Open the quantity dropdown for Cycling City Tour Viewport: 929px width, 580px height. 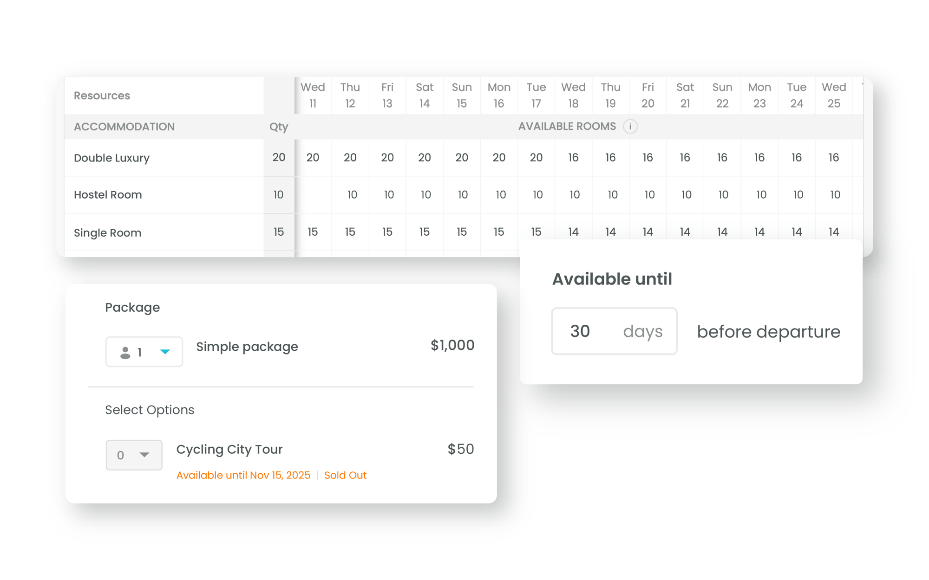pos(132,454)
